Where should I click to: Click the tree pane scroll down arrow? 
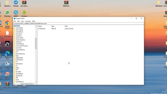tap(36, 82)
